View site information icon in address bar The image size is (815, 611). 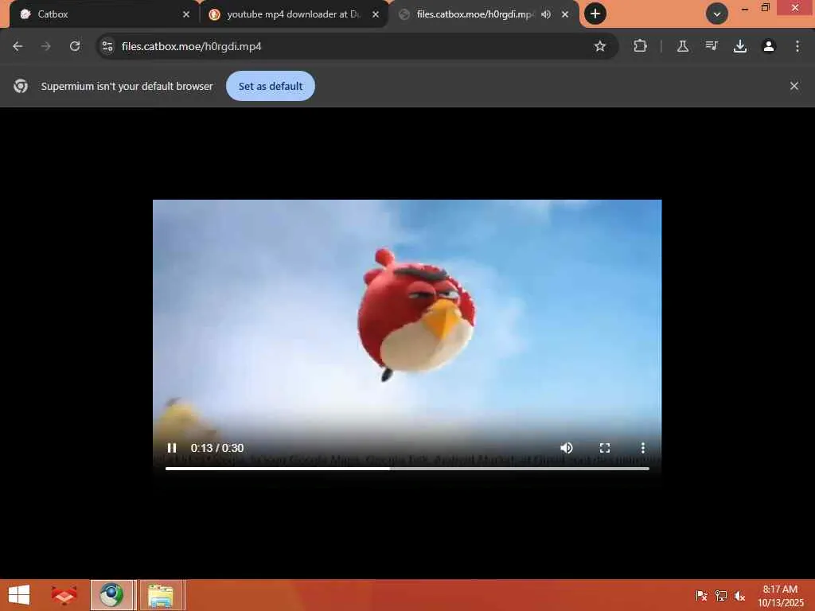click(x=107, y=46)
